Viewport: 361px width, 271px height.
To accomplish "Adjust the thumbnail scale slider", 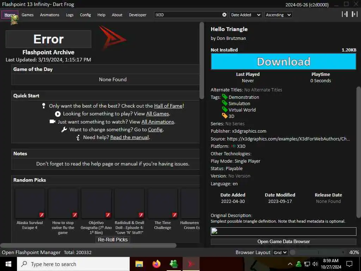I will coord(318,252).
